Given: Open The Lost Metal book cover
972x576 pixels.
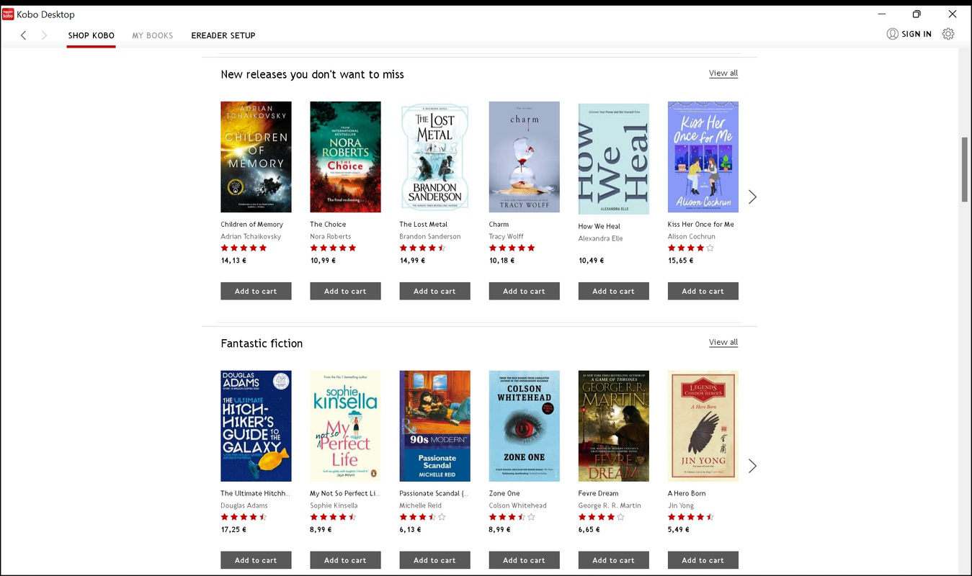Looking at the screenshot, I should point(434,157).
